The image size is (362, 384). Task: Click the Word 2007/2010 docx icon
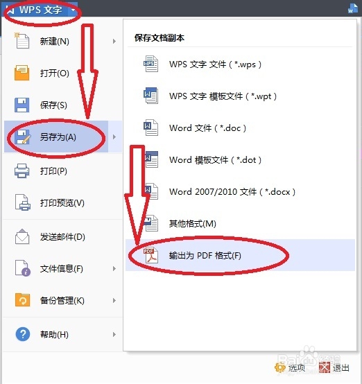[151, 191]
